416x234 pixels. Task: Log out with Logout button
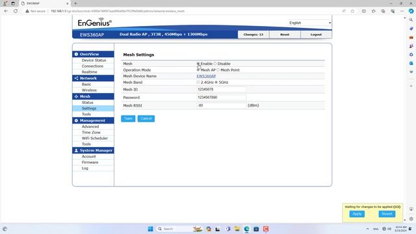(x=316, y=34)
